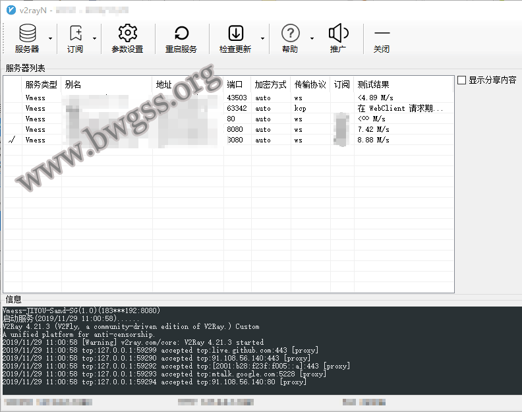
Task: Click the 启动服务 log line
Action: pos(71,318)
